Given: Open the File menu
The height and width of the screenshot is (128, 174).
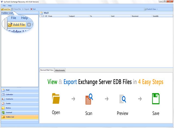Looking at the screenshot, I should [x=4, y=5].
